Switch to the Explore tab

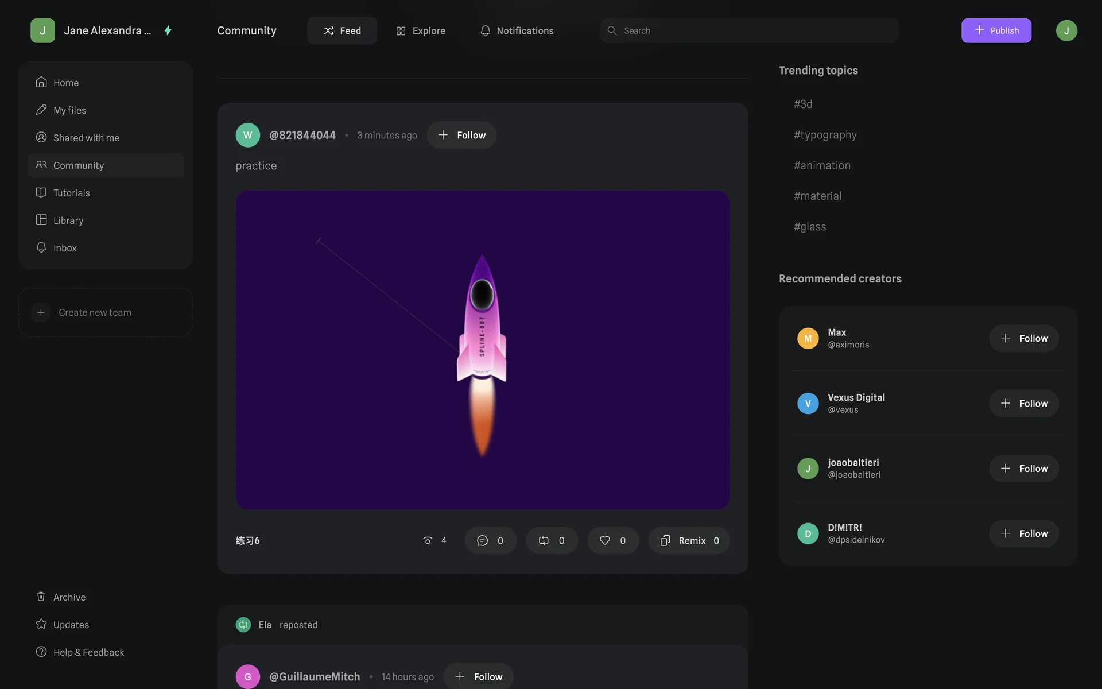click(421, 30)
